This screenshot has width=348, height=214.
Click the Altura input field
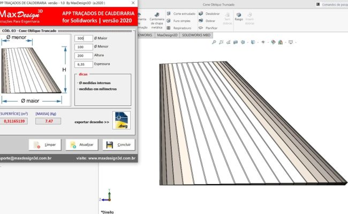tap(84, 56)
